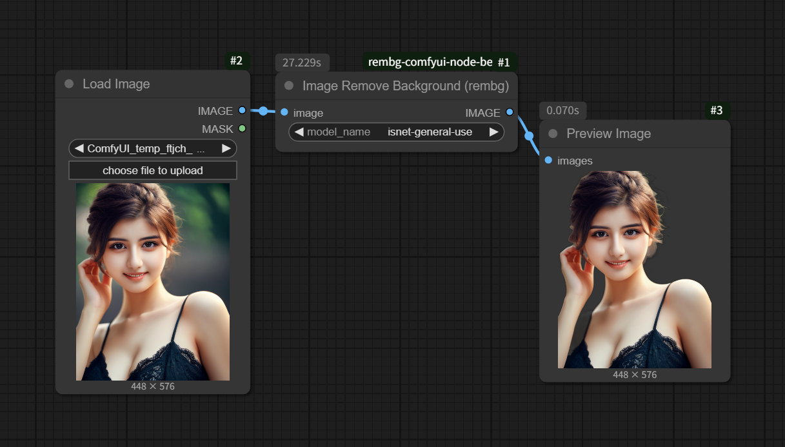Switch to previous model with model_name left arrow
This screenshot has height=447, width=785.
(x=299, y=132)
